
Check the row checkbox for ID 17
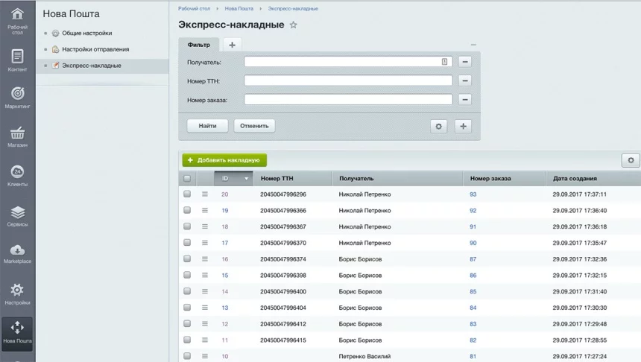(187, 243)
